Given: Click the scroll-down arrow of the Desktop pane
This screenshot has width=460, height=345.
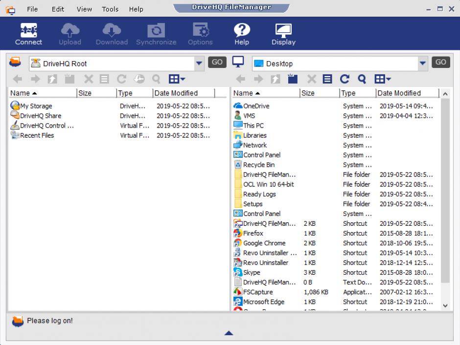Looking at the screenshot, I should [445, 305].
